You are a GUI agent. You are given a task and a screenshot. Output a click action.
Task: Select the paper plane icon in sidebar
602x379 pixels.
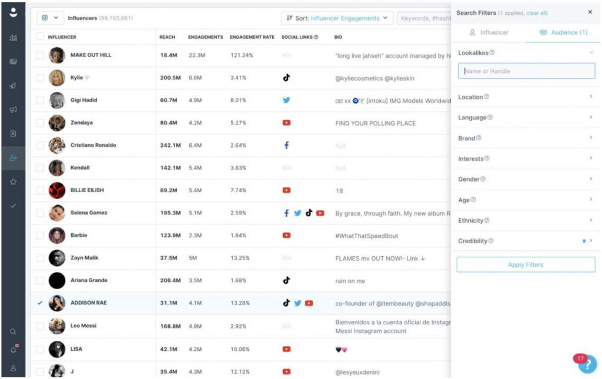click(13, 85)
